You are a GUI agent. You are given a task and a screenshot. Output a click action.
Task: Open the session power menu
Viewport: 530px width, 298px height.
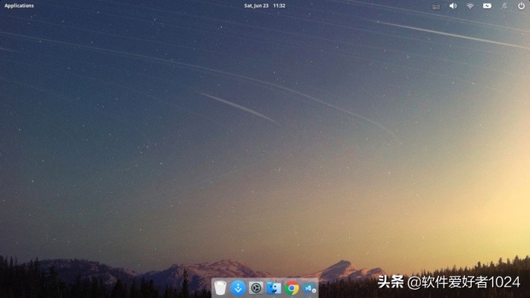click(x=521, y=6)
